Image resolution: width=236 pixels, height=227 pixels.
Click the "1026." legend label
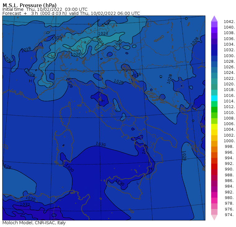click(229, 67)
